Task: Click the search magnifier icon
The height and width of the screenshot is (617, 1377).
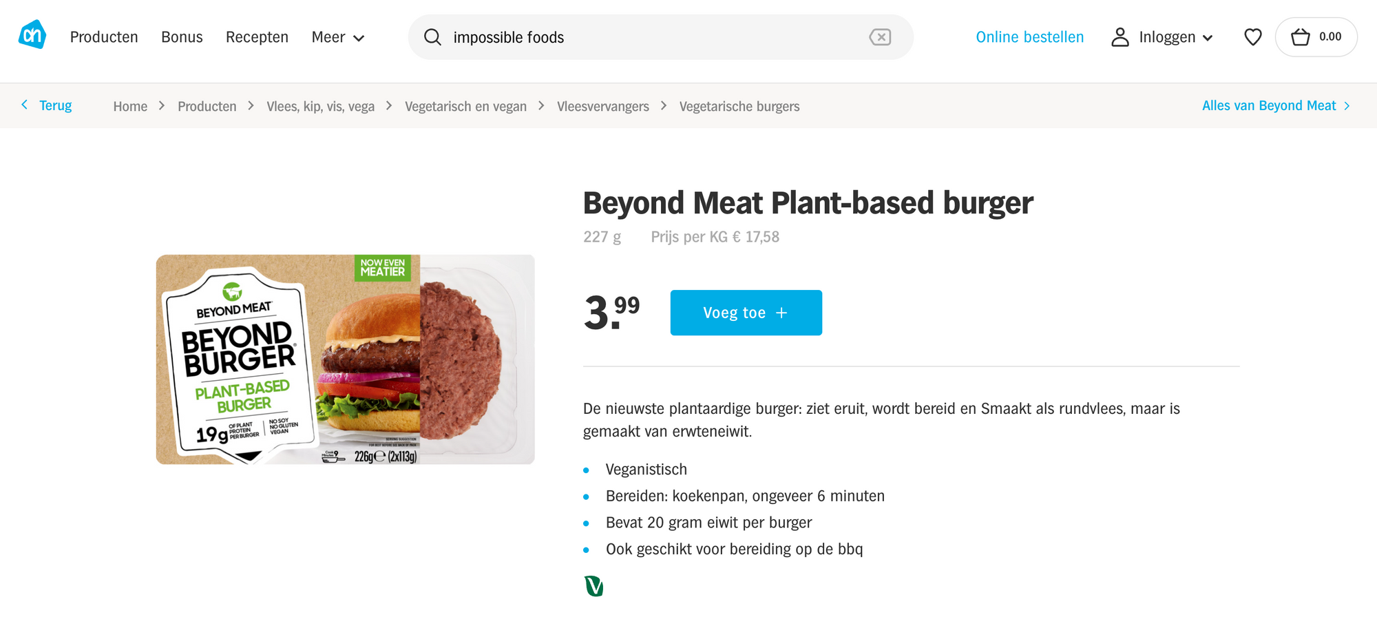Action: [x=432, y=37]
